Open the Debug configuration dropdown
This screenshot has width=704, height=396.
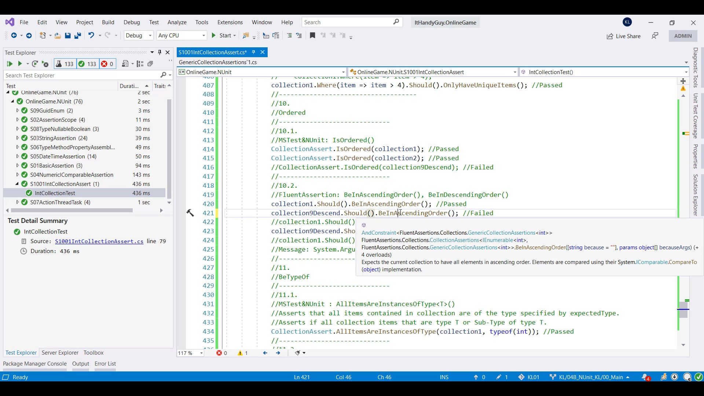[138, 36]
